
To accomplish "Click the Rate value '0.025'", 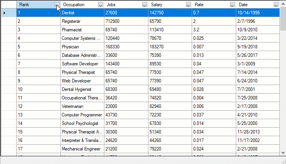I will (214, 38).
